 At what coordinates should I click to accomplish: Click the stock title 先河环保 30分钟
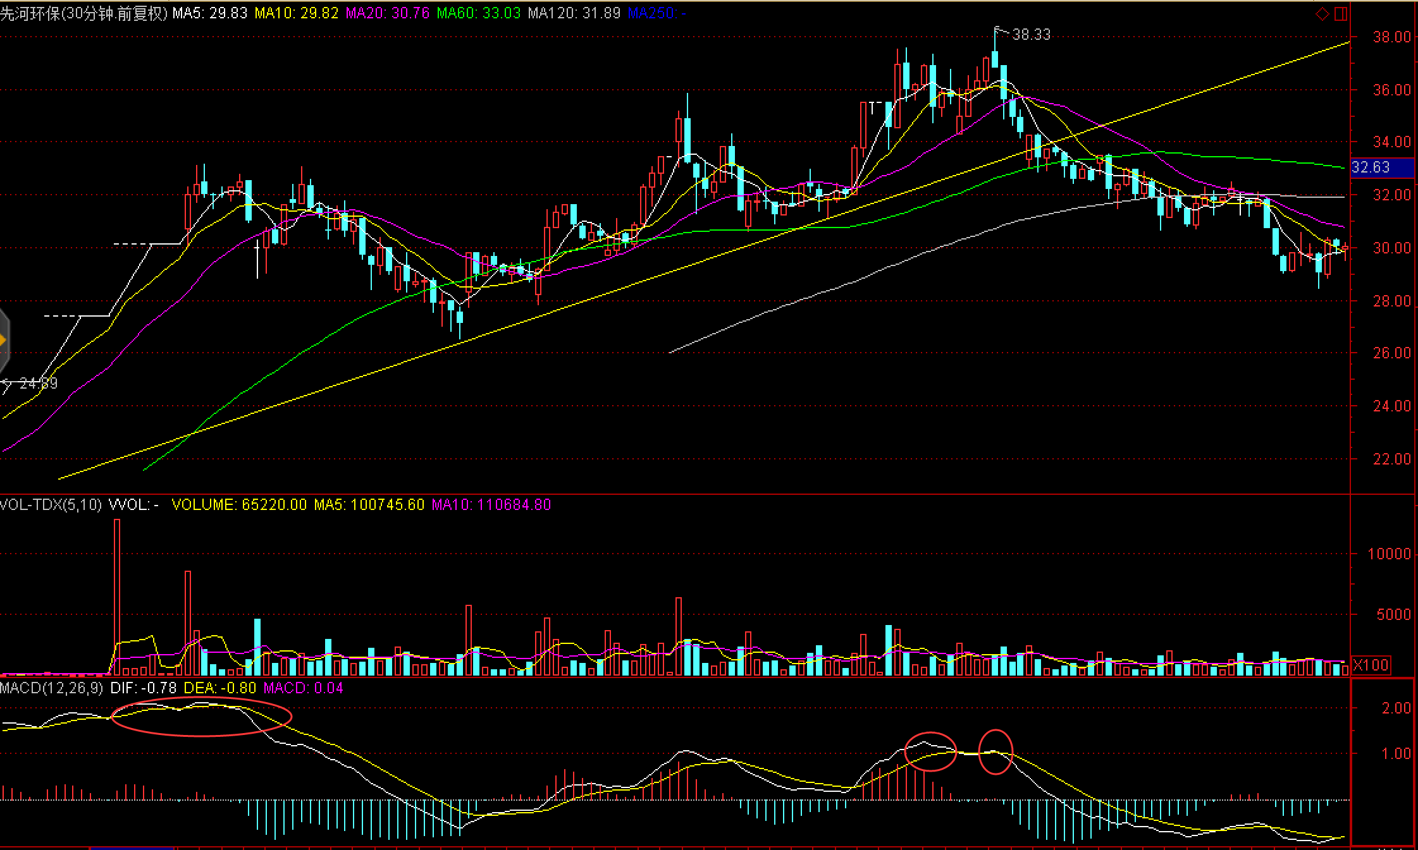click(83, 13)
